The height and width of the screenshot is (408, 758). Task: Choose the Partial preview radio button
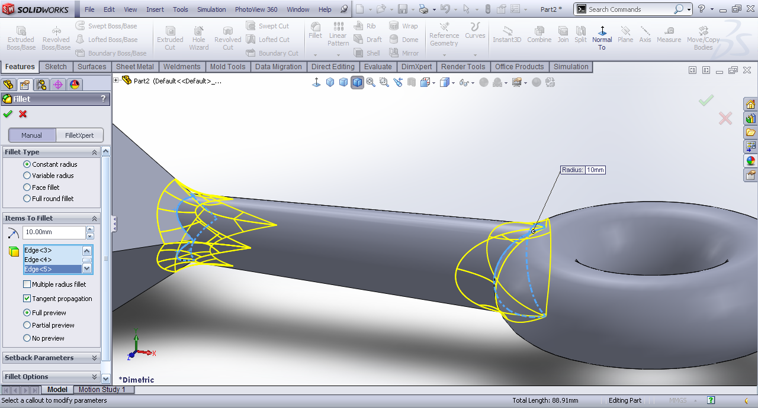pyautogui.click(x=27, y=325)
